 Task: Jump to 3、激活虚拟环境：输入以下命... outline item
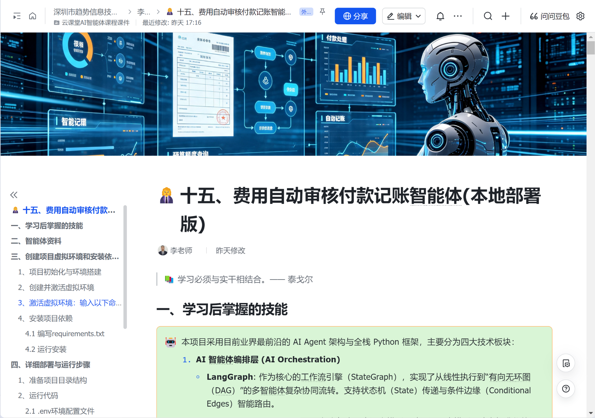pyautogui.click(x=70, y=303)
